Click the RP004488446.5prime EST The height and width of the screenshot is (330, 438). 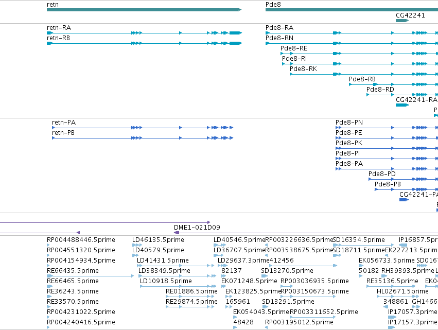coord(48,245)
